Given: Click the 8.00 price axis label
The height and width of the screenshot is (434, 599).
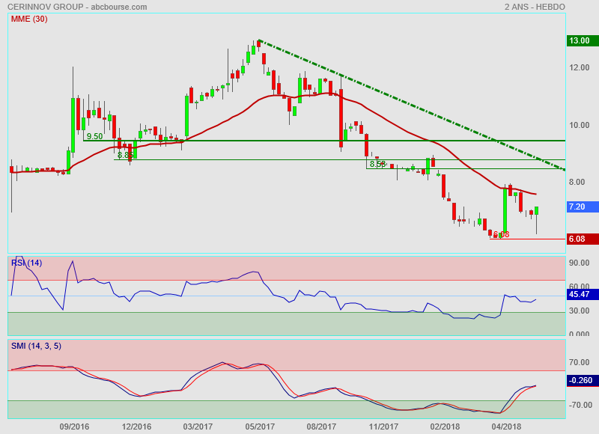Looking at the screenshot, I should (x=577, y=182).
